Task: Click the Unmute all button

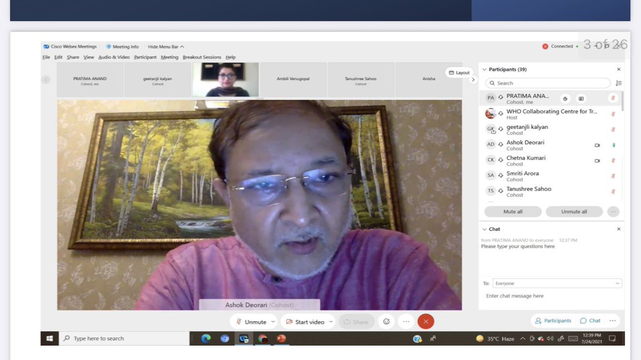Action: (574, 212)
